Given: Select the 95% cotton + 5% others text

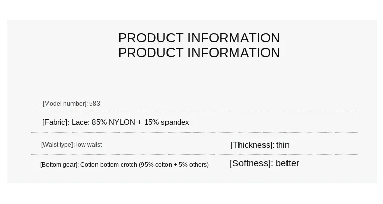Looking at the screenshot, I should coord(174,165).
